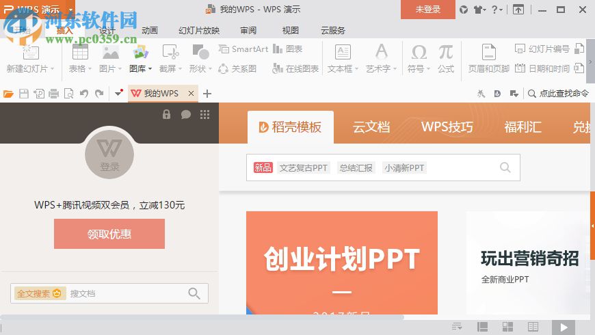Viewport: 595px width, 335px height.
Task: Open the apps grid icon
Action: point(205,114)
